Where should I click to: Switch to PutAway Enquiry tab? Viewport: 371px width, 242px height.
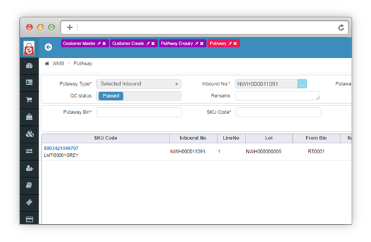177,43
